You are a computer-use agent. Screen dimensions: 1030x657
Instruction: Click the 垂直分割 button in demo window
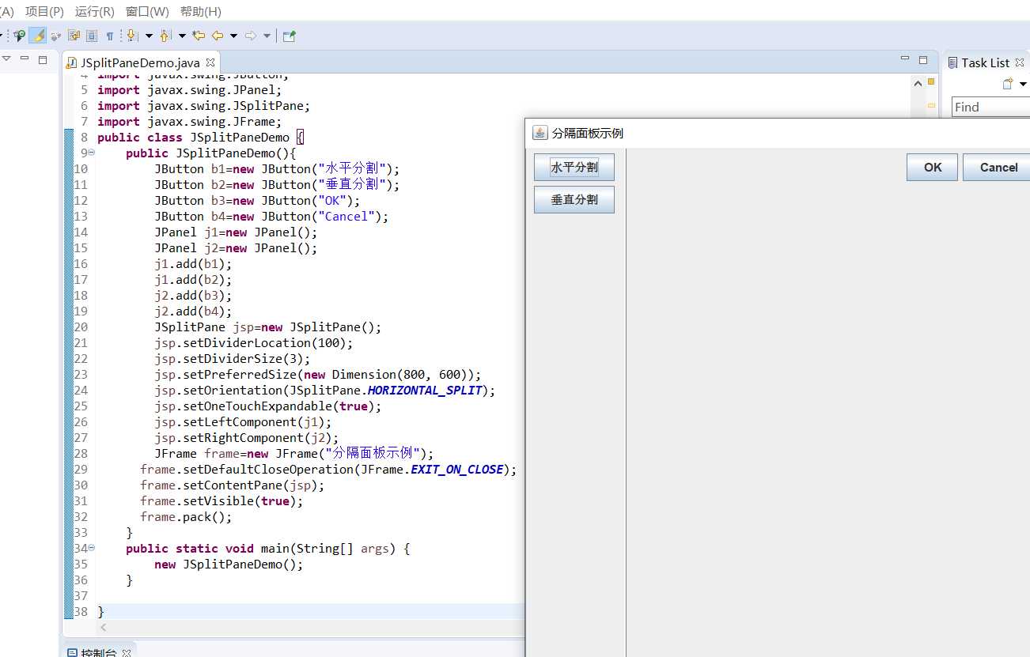pos(574,200)
